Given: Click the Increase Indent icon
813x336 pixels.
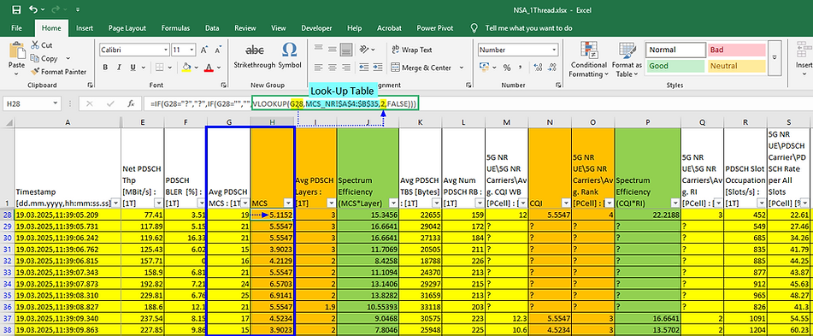Looking at the screenshot, I should (x=379, y=68).
